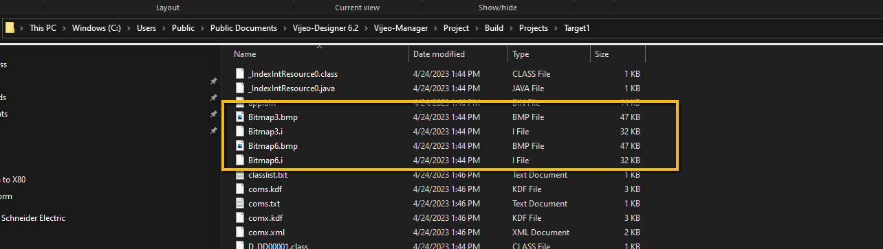Expand chevron after Vijeo-Manager in breadcrumb
The image size is (883, 249).
click(x=435, y=28)
